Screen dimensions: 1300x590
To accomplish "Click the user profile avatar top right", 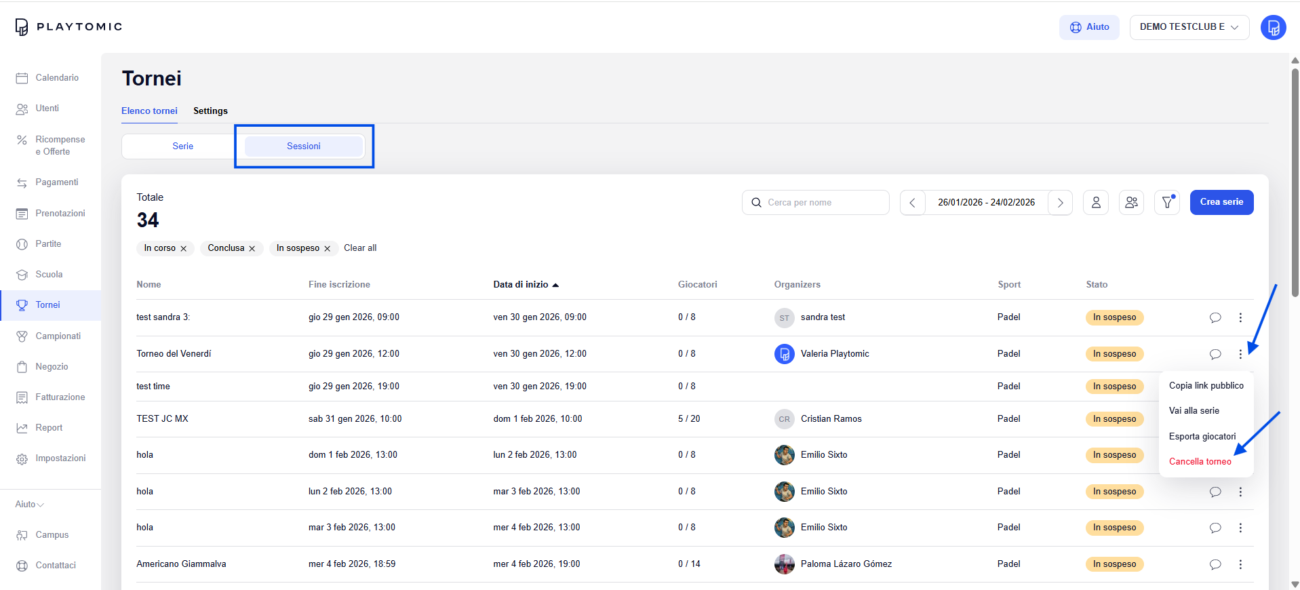I will [1272, 27].
